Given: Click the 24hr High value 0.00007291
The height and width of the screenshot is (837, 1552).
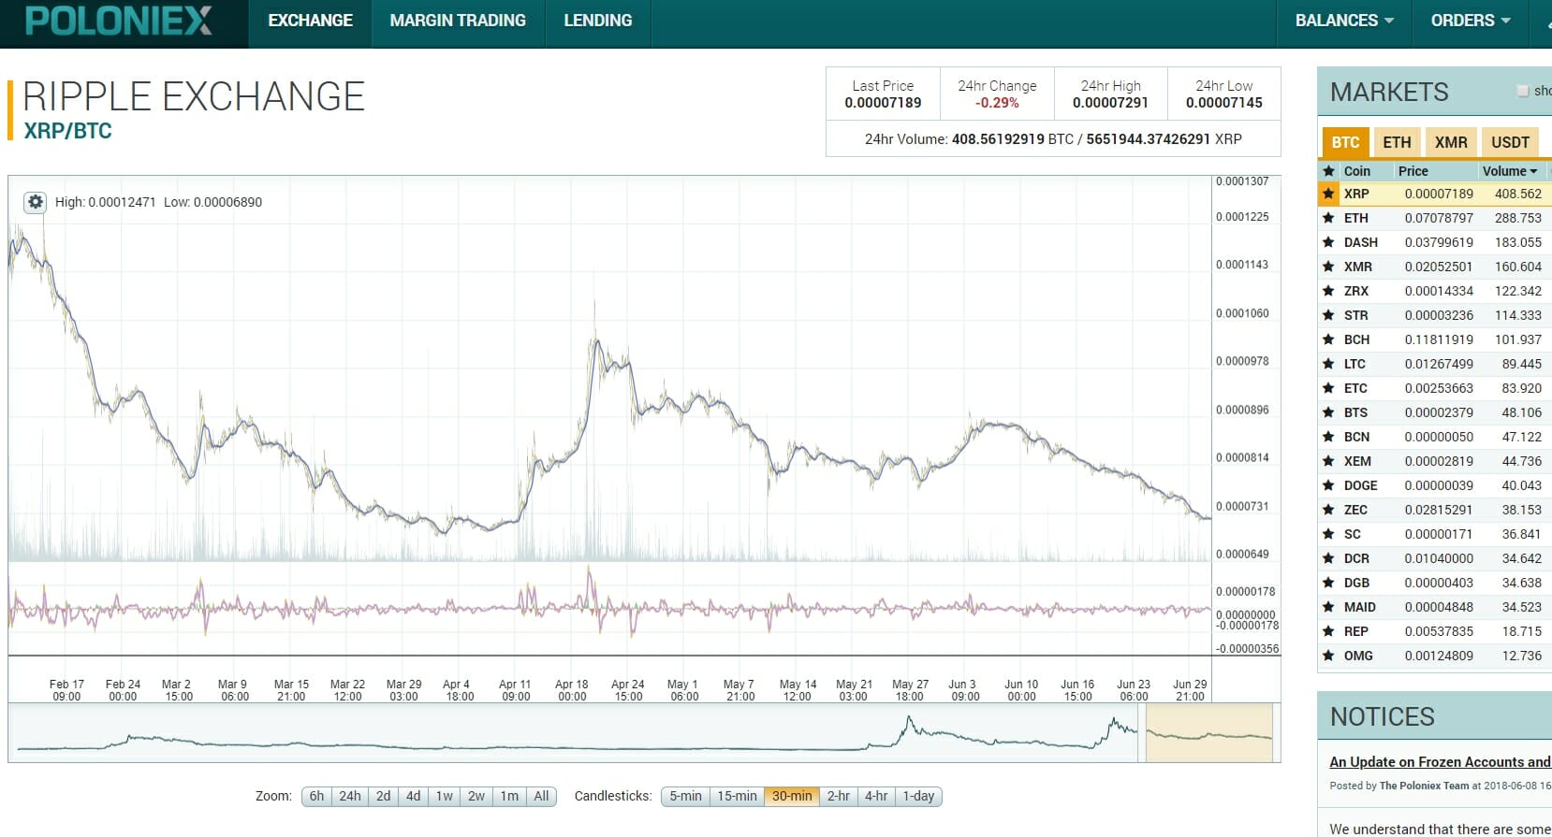Looking at the screenshot, I should [1110, 103].
